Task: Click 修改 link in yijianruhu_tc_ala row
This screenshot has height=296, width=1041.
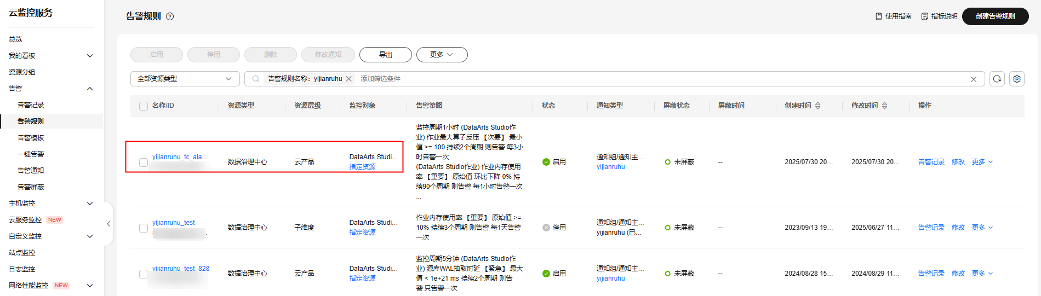Action: [958, 162]
